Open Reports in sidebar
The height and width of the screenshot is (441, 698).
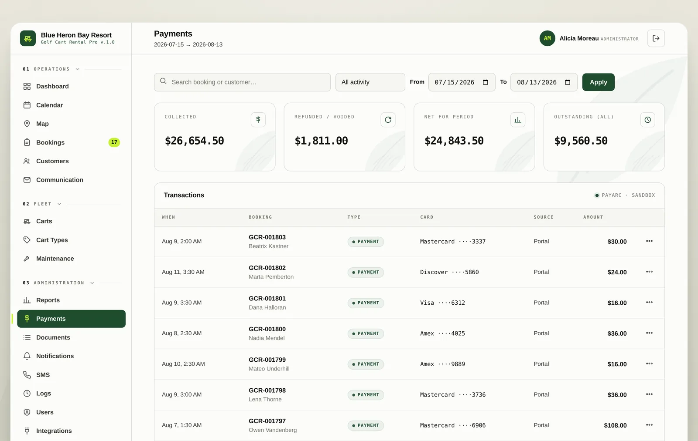[x=71, y=300]
